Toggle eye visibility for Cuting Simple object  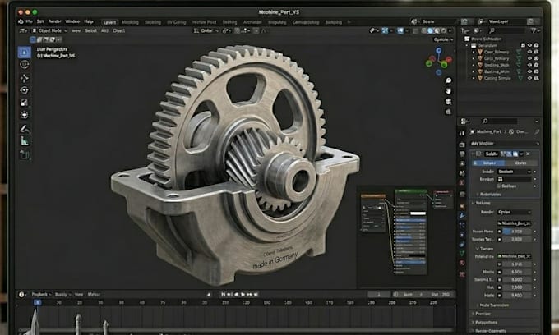[x=529, y=78]
